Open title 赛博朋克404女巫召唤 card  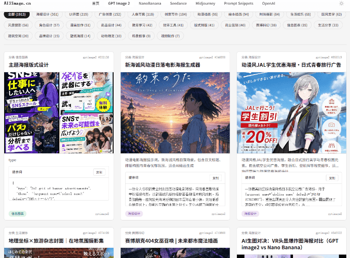coord(172,241)
